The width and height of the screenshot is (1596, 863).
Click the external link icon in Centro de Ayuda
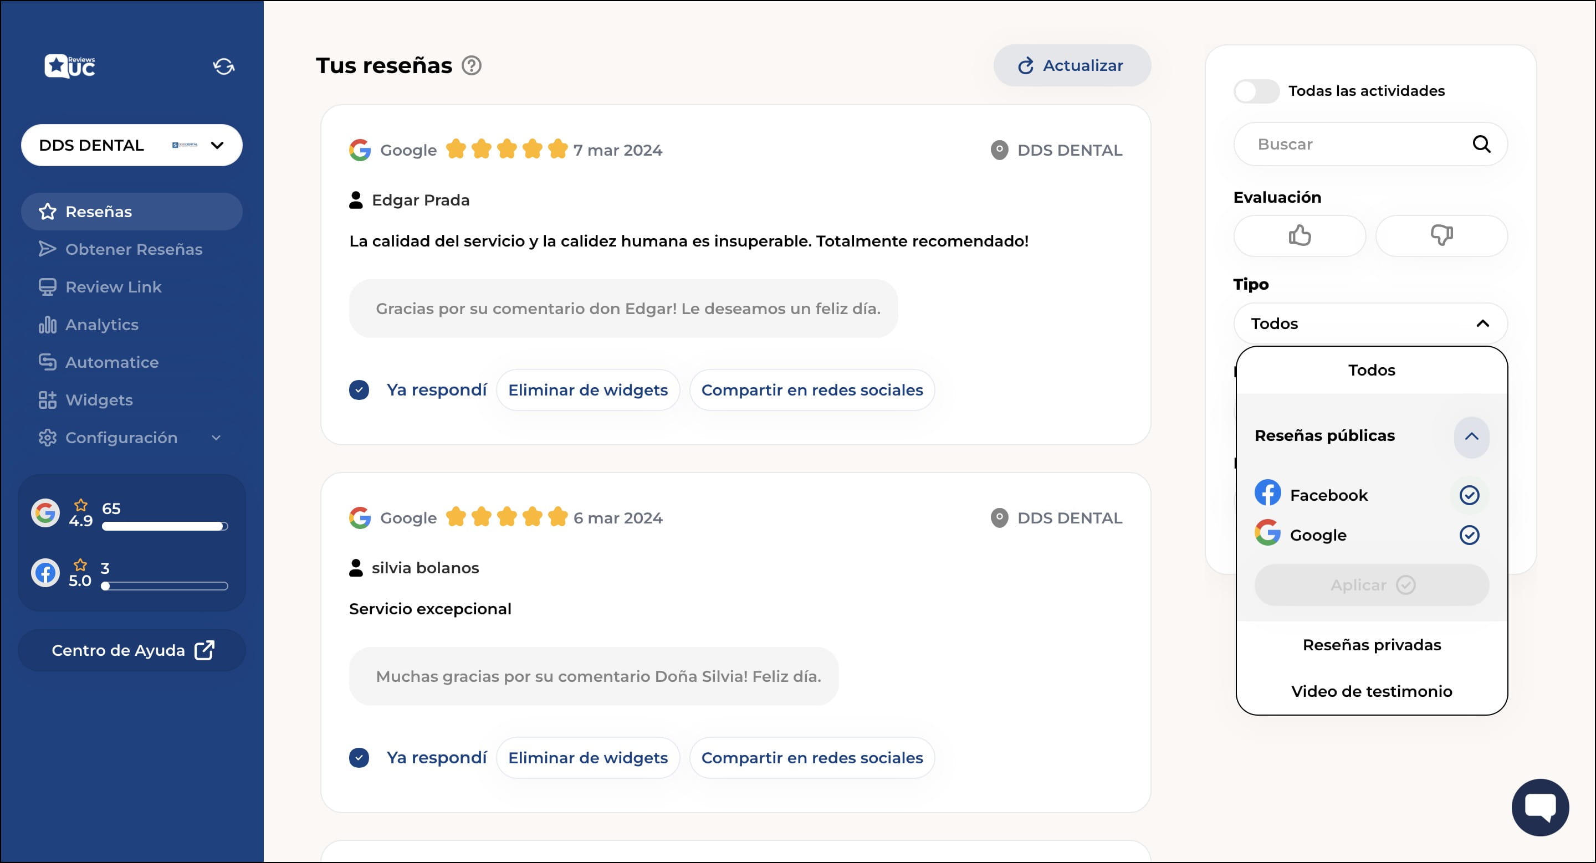[204, 650]
